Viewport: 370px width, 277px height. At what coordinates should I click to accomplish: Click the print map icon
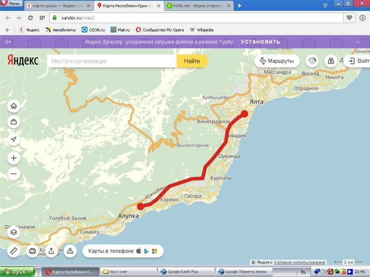tap(32, 251)
